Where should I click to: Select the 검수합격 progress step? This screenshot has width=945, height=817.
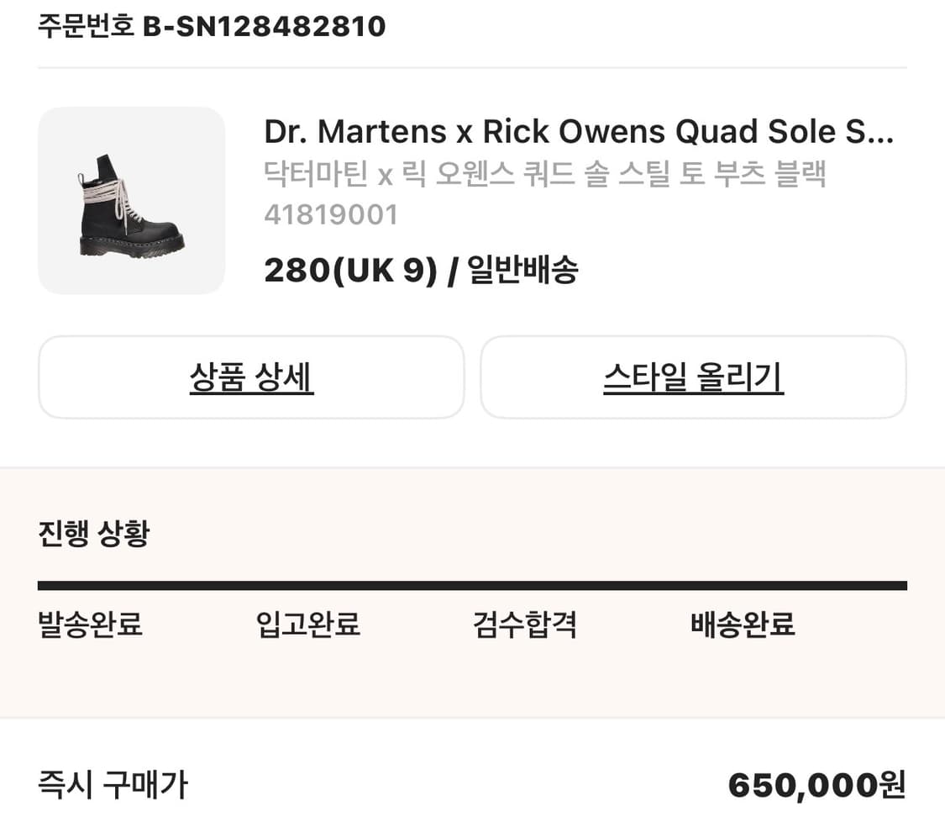click(x=523, y=625)
